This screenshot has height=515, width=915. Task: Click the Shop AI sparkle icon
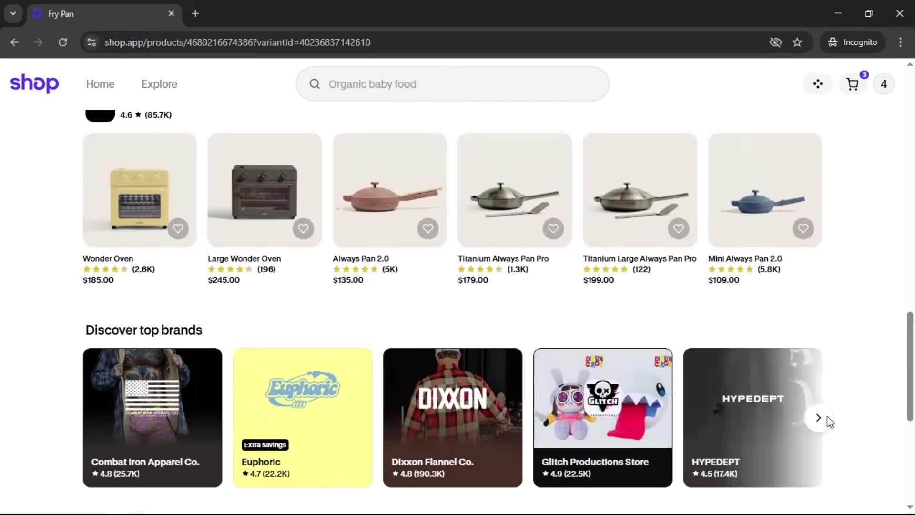tap(818, 84)
